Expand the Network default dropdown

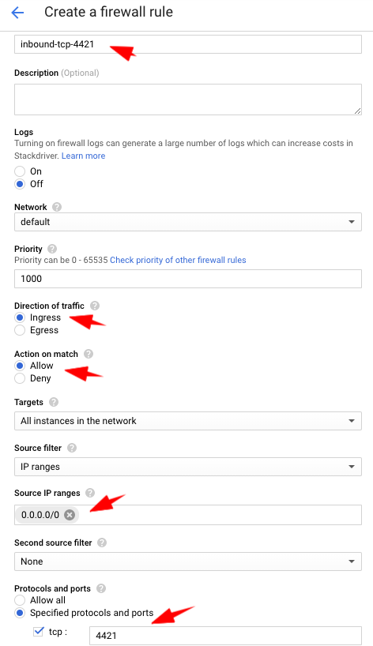point(188,222)
